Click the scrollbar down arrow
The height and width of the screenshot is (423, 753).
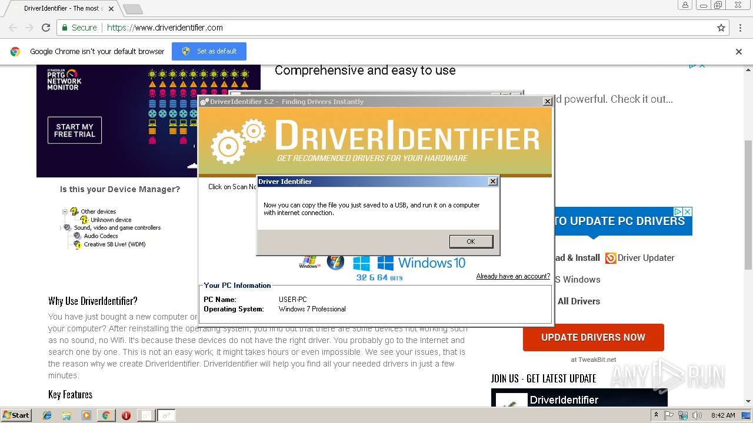748,402
